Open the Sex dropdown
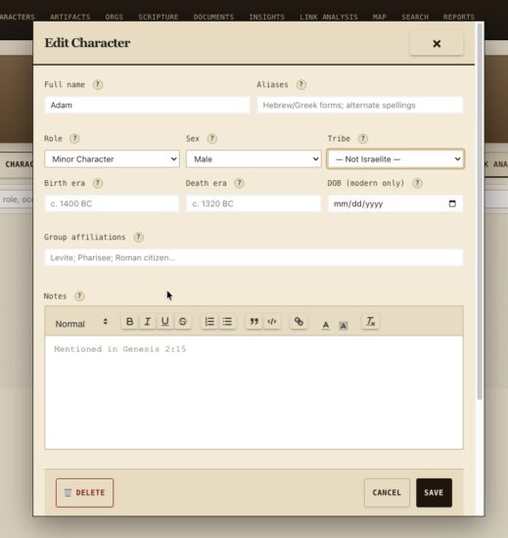The image size is (508, 538). click(254, 159)
